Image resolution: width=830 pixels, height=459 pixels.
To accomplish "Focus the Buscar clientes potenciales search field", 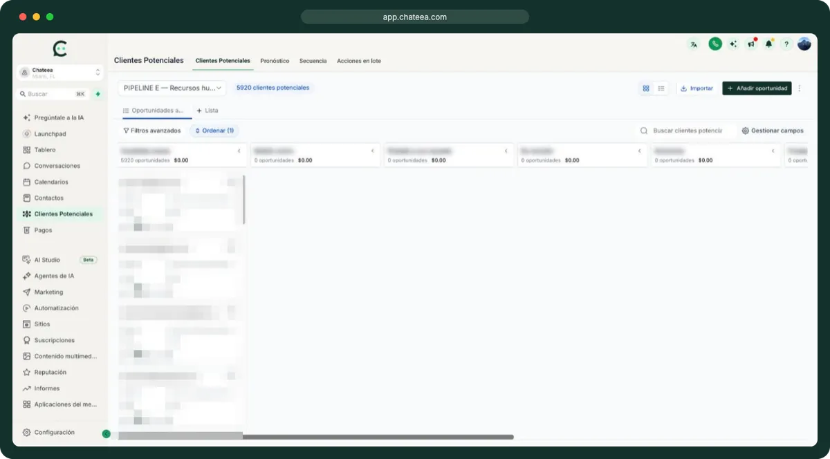I will pos(687,131).
